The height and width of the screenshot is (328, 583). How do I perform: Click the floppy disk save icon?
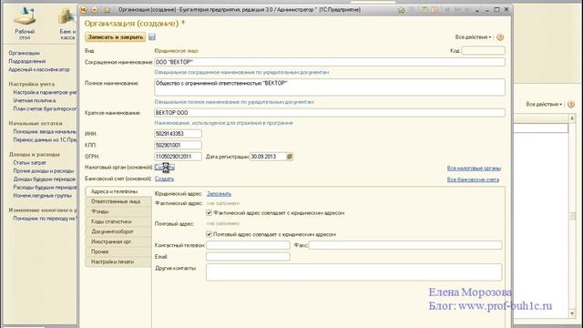click(x=152, y=36)
